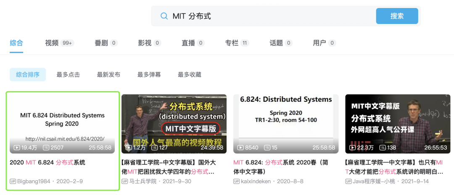Sort results by 最多收藏

click(189, 75)
